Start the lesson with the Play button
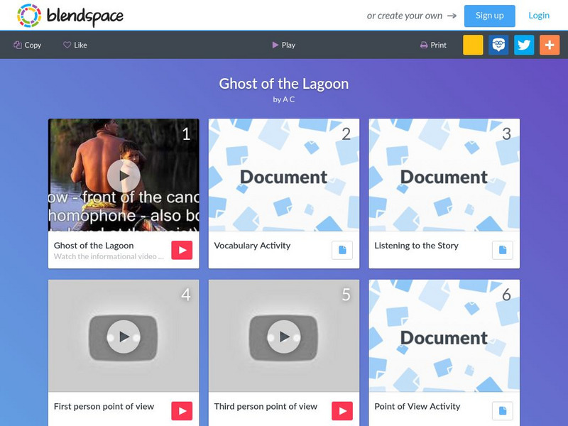The height and width of the screenshot is (426, 568). coord(283,45)
